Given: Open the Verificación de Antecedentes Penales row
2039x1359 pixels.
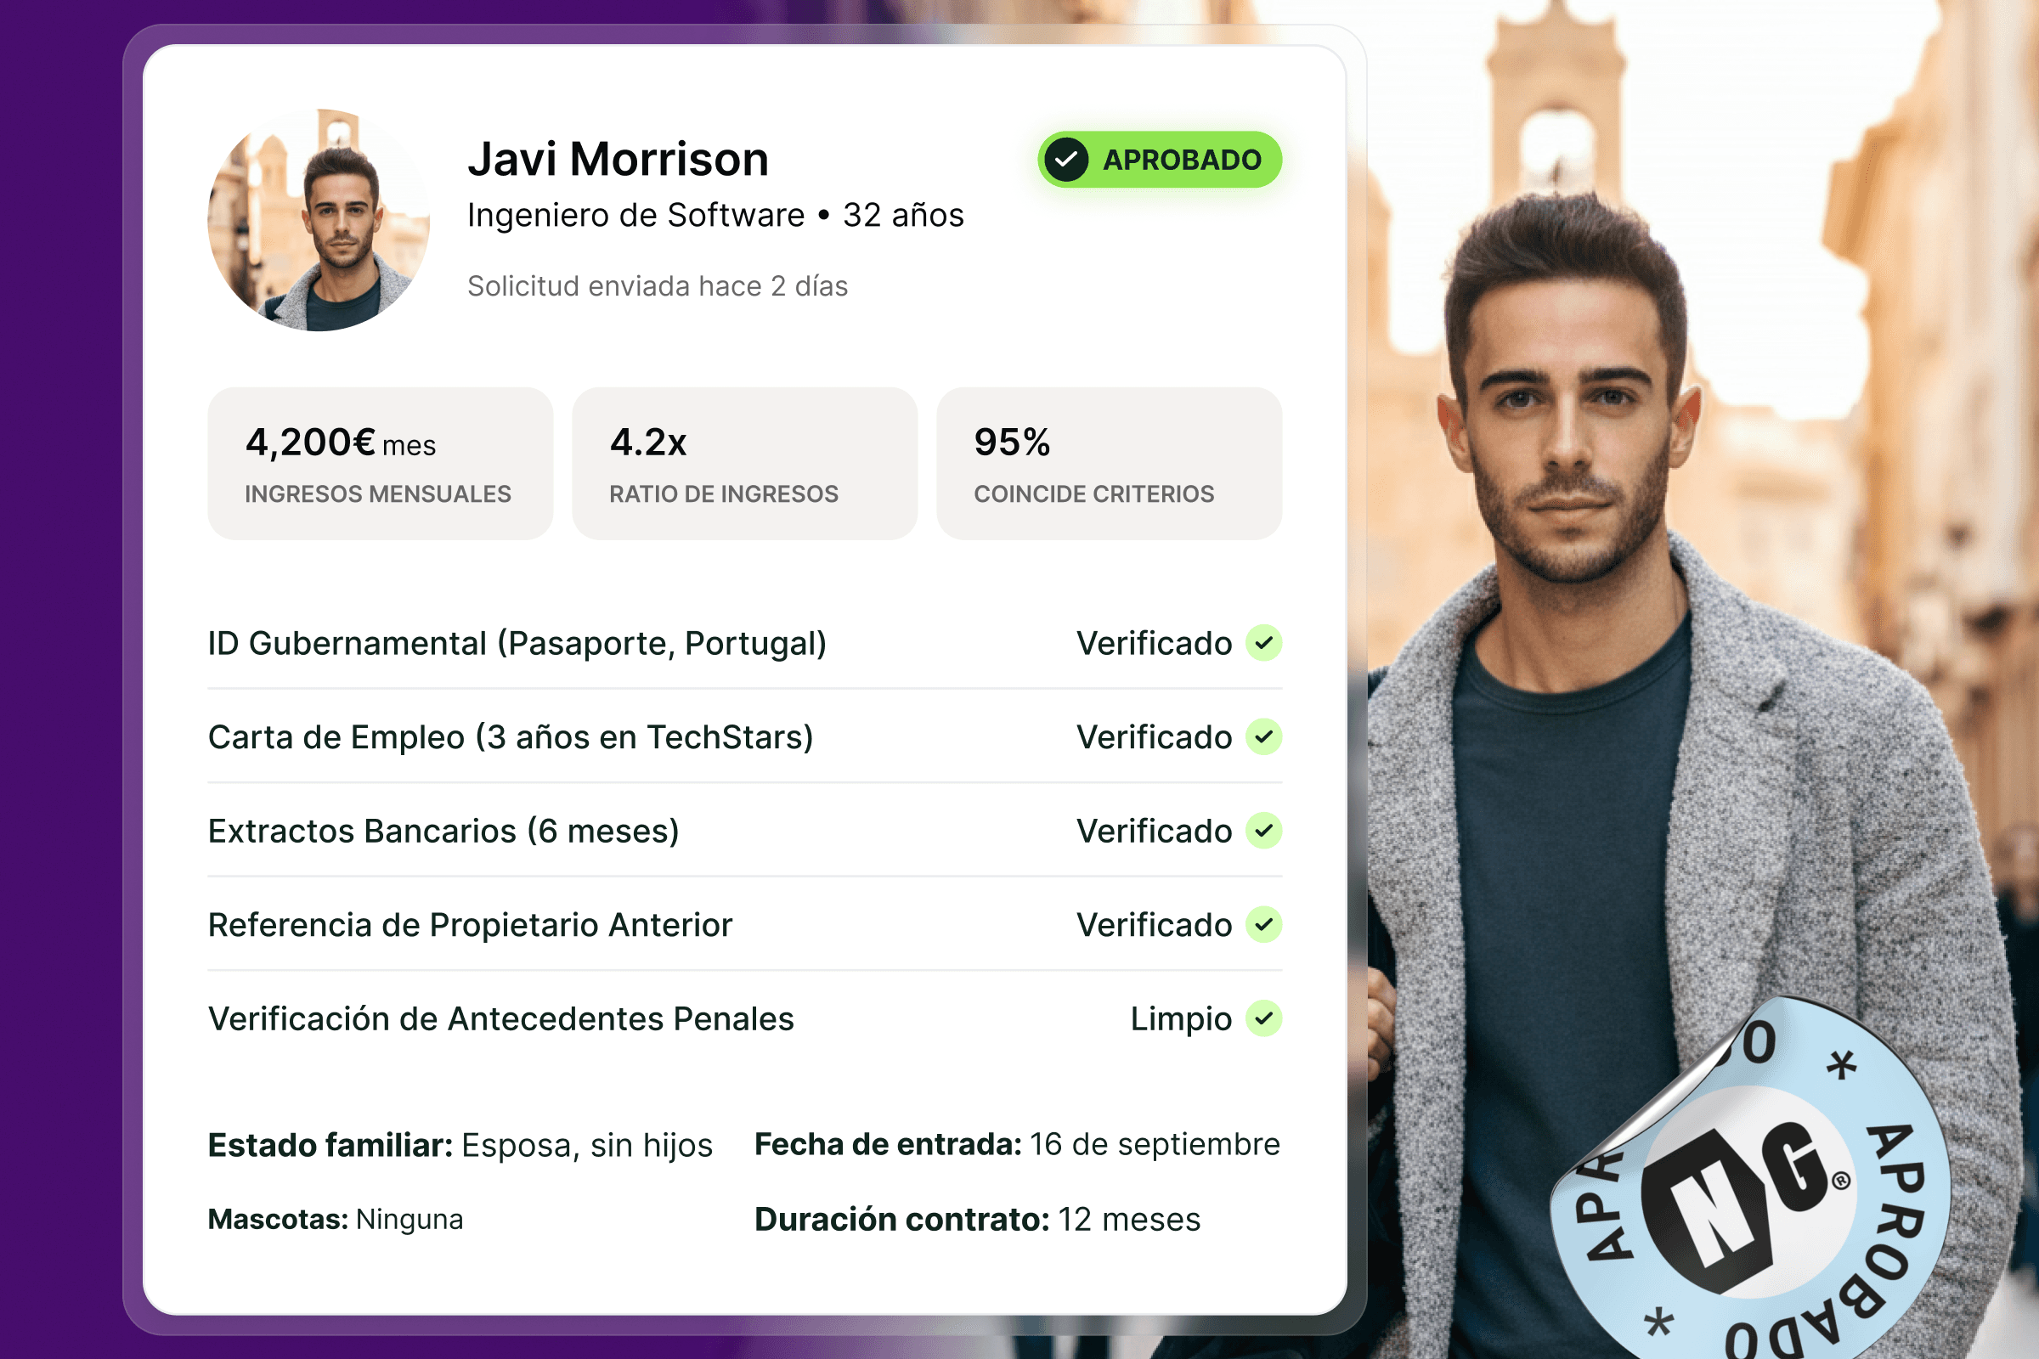Looking at the screenshot, I should tap(745, 1018).
